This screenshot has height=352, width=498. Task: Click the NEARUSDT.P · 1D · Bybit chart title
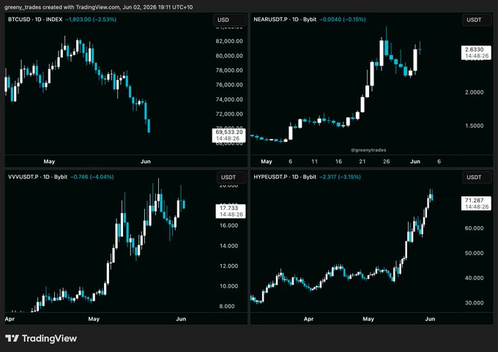point(285,19)
